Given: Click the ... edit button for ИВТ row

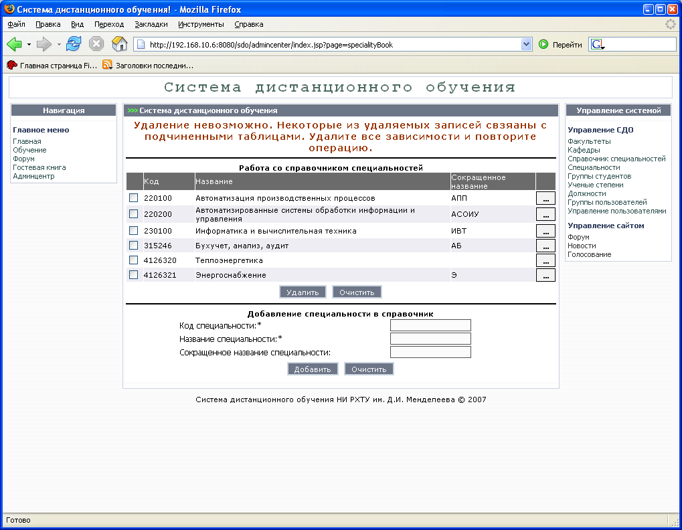Looking at the screenshot, I should [x=545, y=230].
